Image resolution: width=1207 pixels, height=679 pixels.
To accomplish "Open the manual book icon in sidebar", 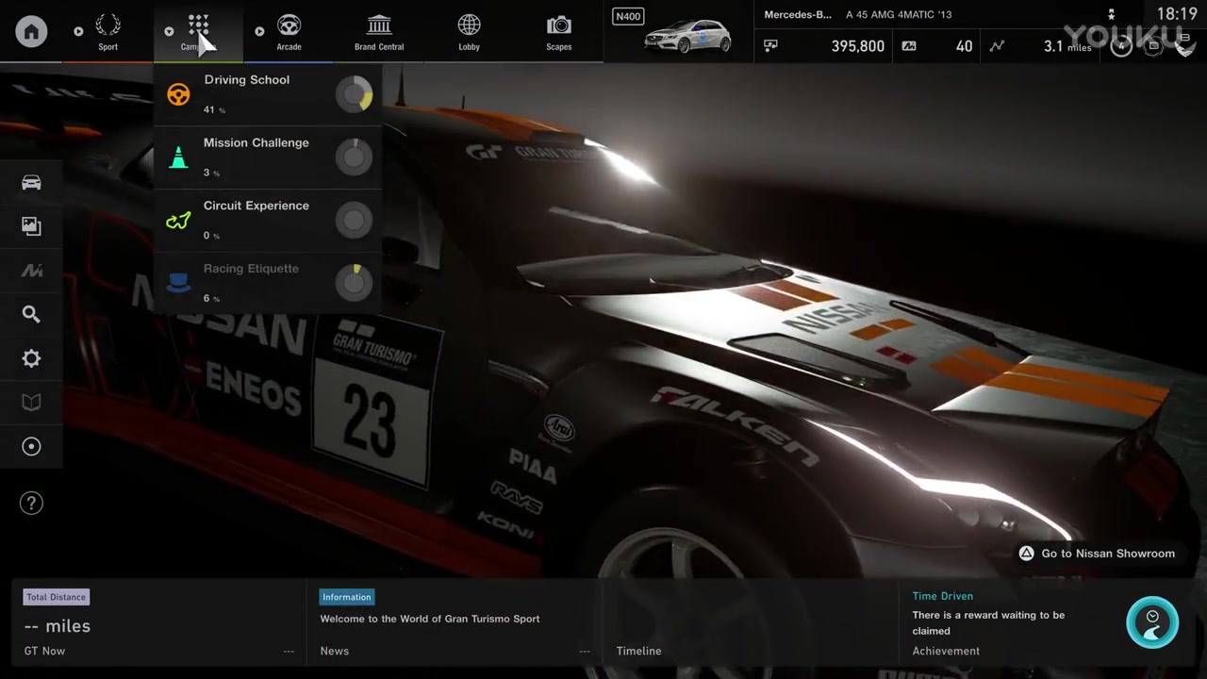I will [31, 403].
